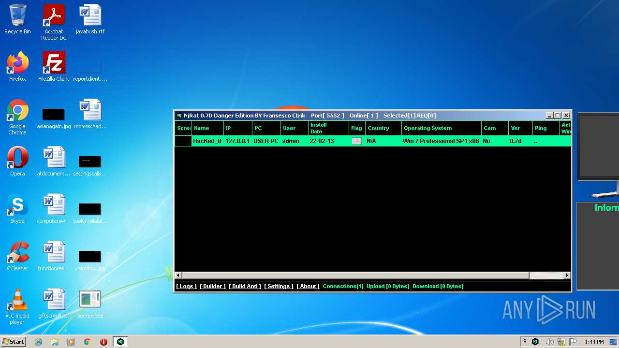Click NjRat icon in system tray
Viewport: 619px width, 348px height.
coord(535,342)
